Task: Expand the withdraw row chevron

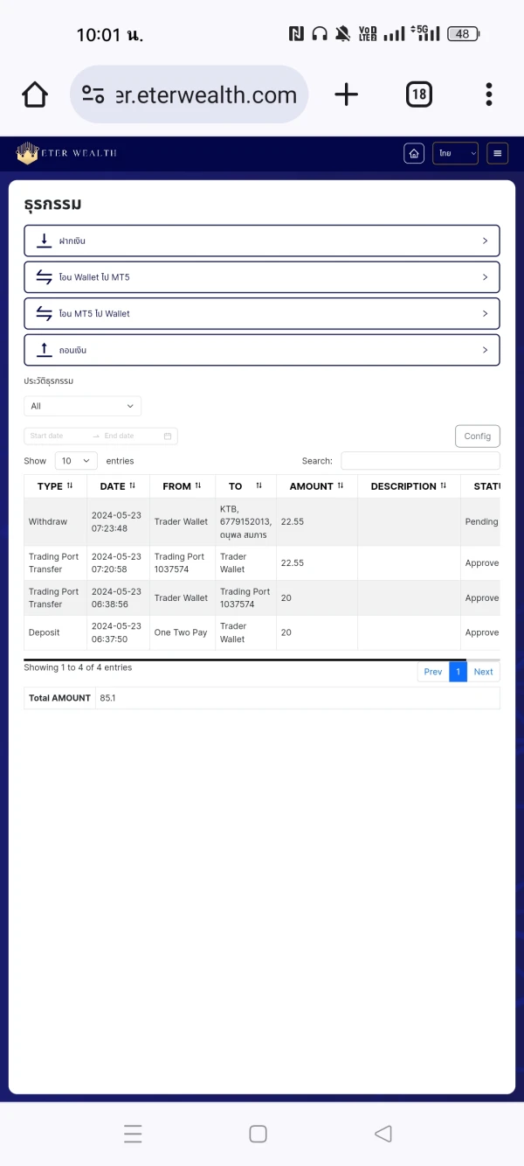Action: tap(485, 350)
